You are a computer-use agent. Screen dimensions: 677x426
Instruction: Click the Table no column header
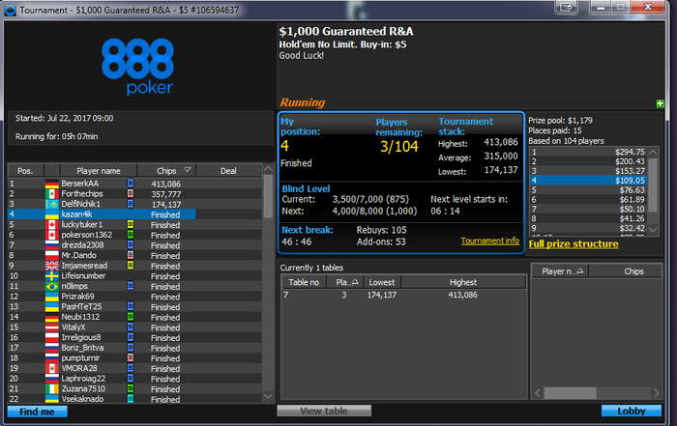coord(304,282)
